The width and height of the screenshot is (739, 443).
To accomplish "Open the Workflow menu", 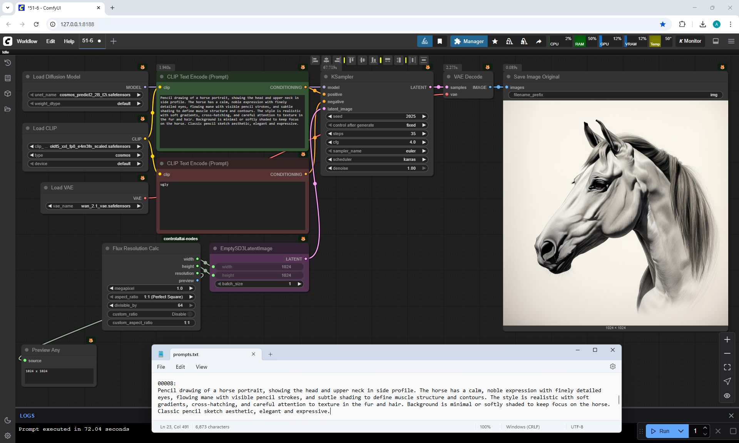I will point(27,41).
